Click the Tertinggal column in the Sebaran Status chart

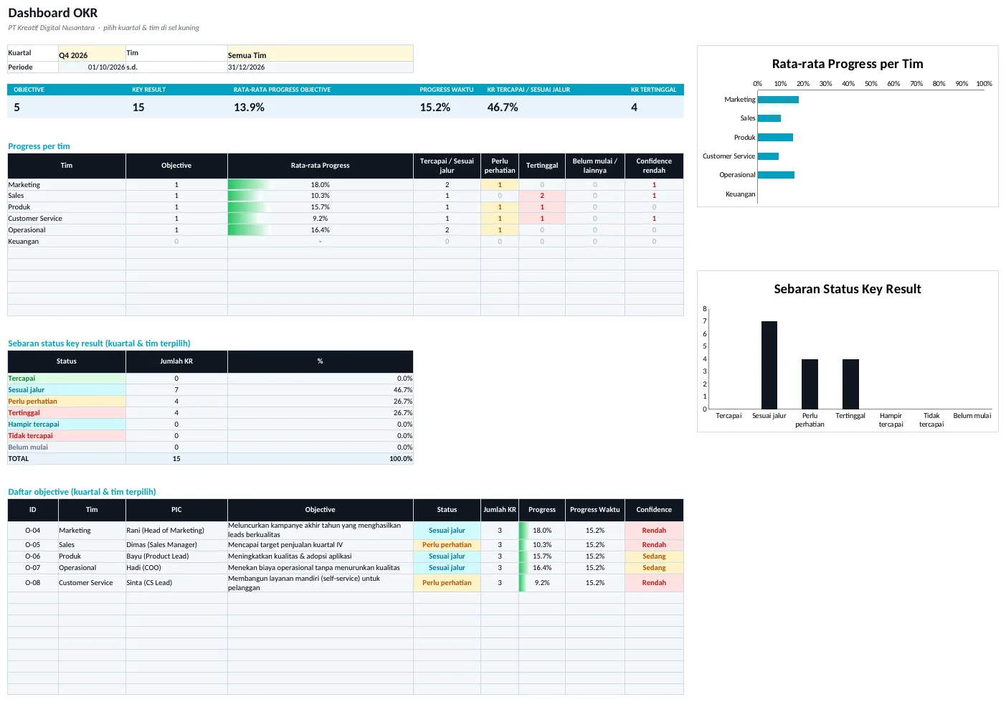pyautogui.click(x=850, y=384)
